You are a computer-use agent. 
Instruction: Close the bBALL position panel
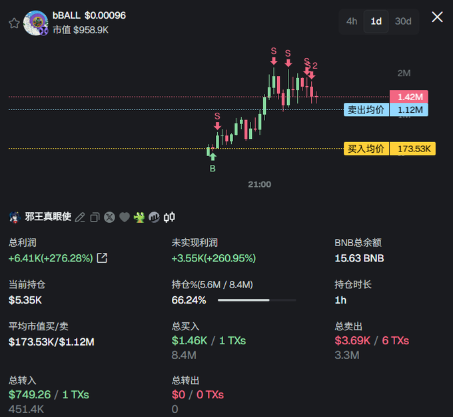437,17
